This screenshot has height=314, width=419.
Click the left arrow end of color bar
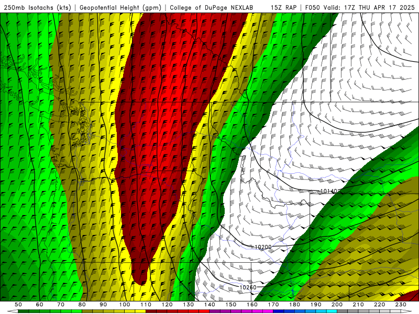(13, 311)
